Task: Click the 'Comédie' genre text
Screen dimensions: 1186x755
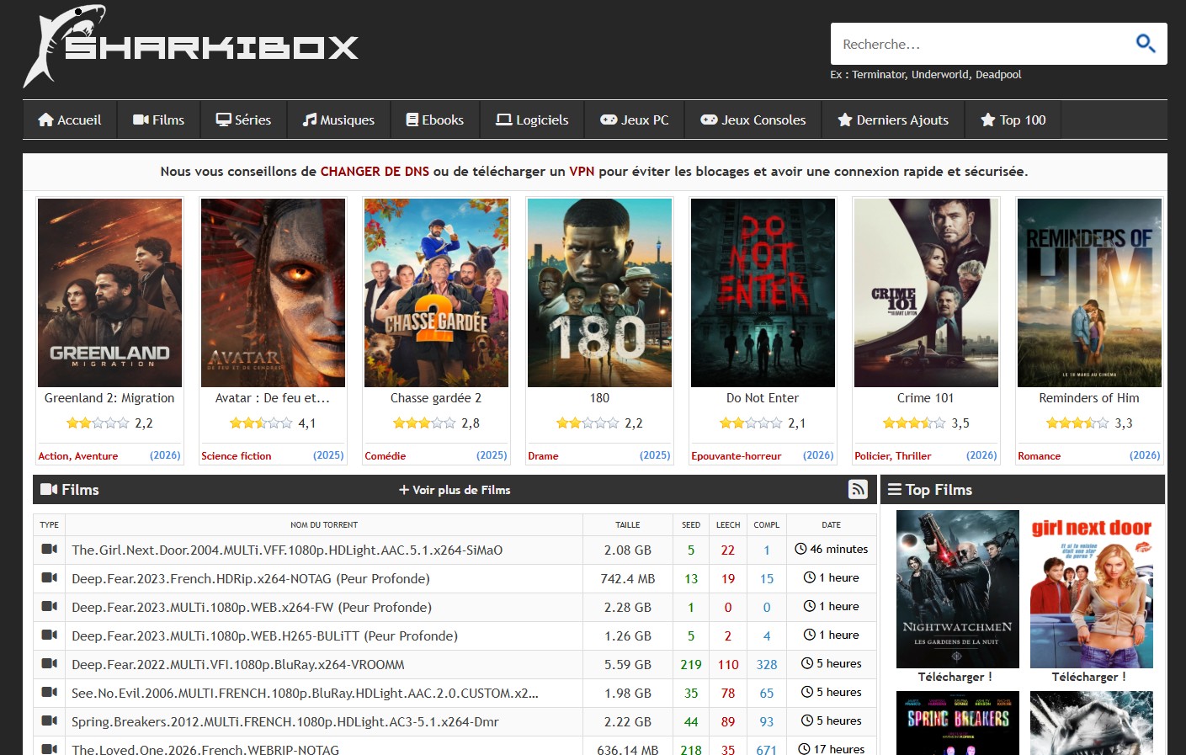Action: (386, 455)
